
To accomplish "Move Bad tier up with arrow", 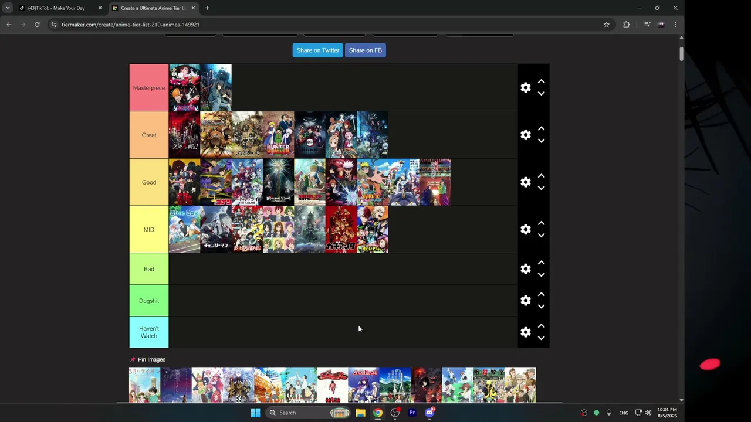I will [542, 263].
